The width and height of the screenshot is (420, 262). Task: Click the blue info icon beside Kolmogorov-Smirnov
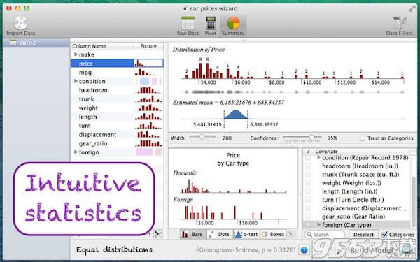(x=304, y=249)
